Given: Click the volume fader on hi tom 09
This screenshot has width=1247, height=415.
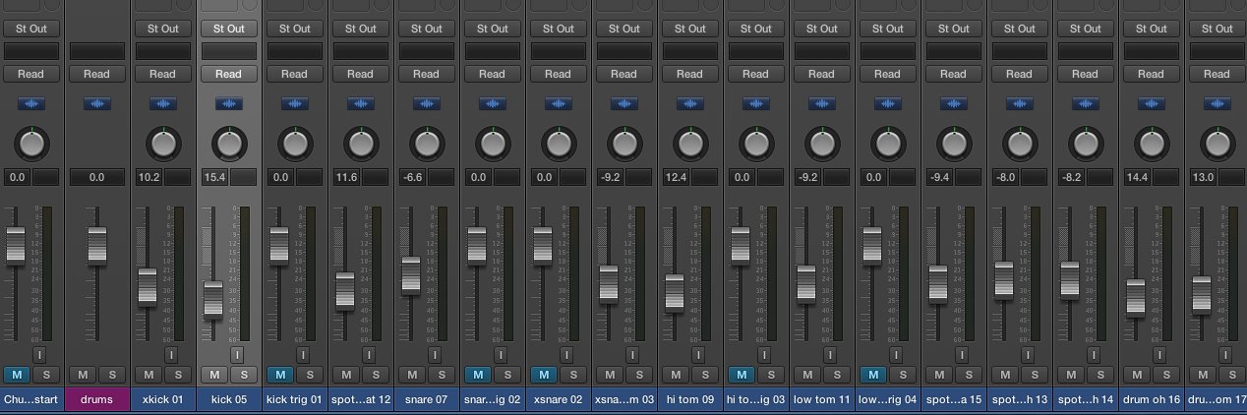Looking at the screenshot, I should [674, 293].
